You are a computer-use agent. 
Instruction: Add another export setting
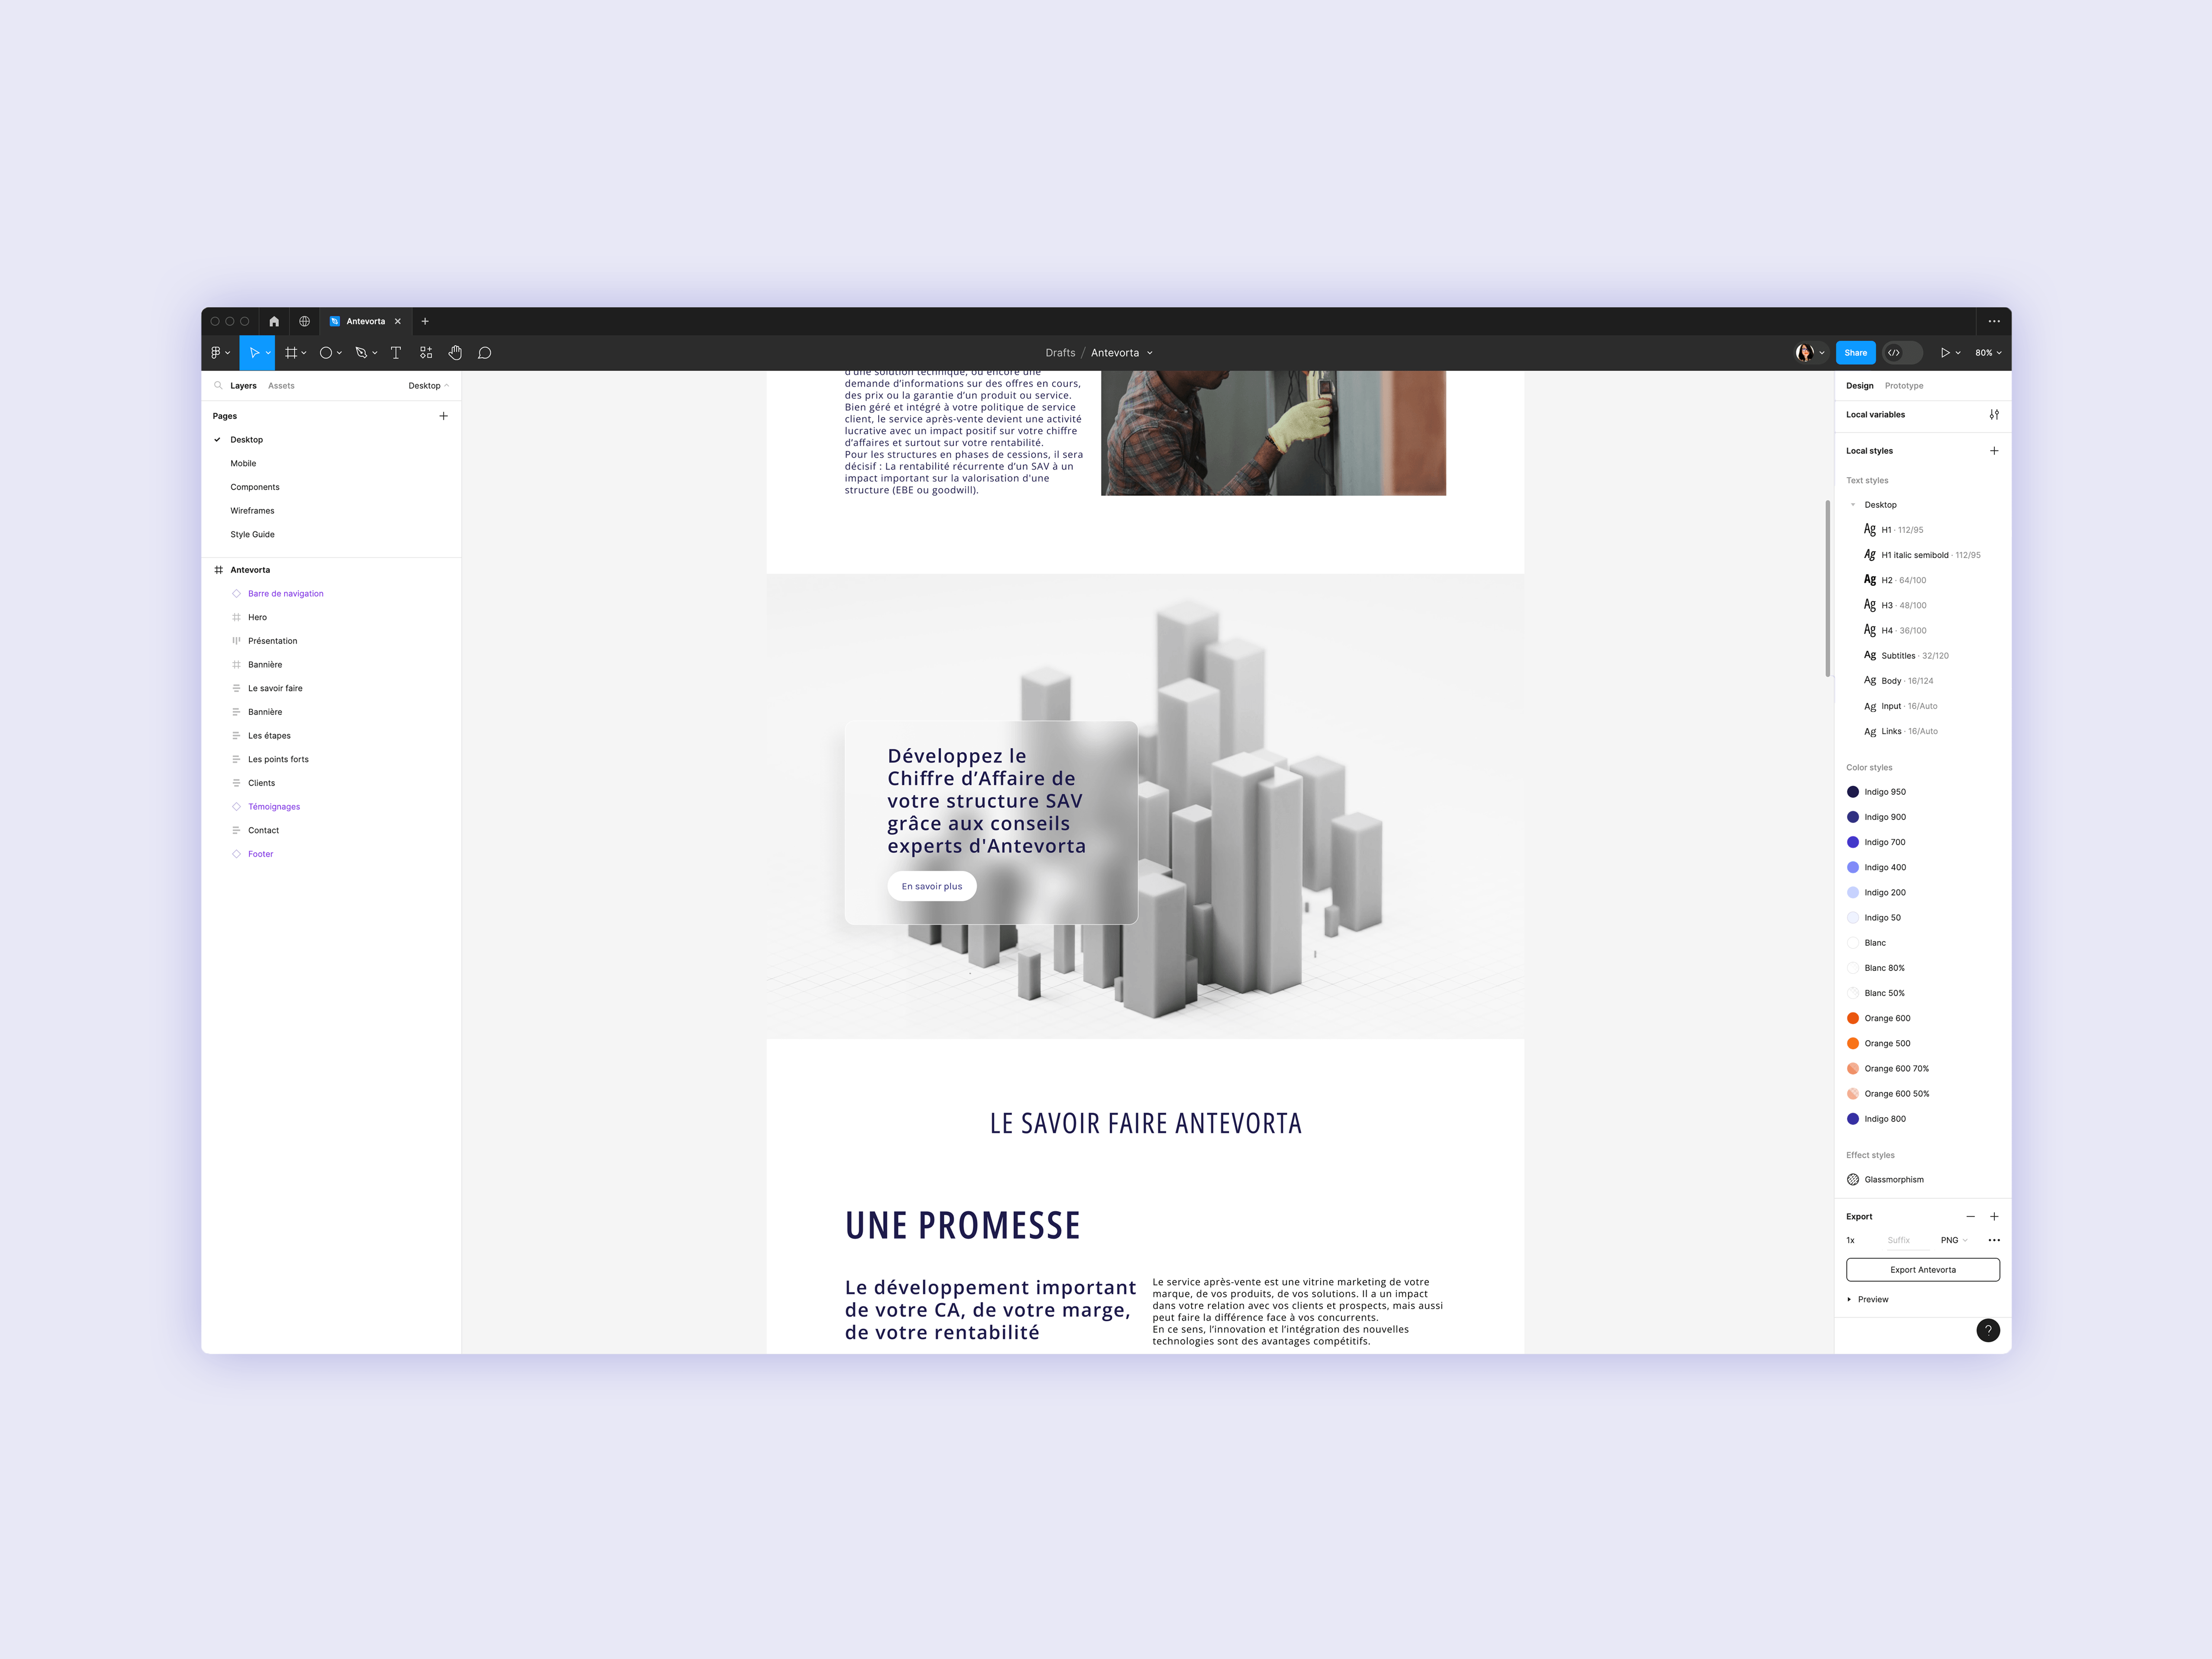point(1994,1217)
